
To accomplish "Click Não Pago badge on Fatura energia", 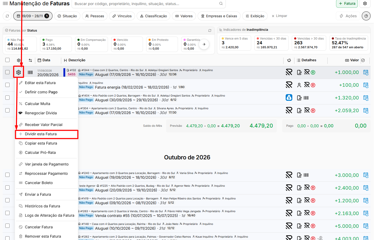I will click(86, 87).
